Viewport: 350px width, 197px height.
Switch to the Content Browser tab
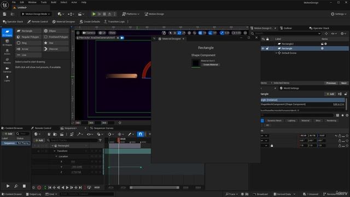[12, 128]
